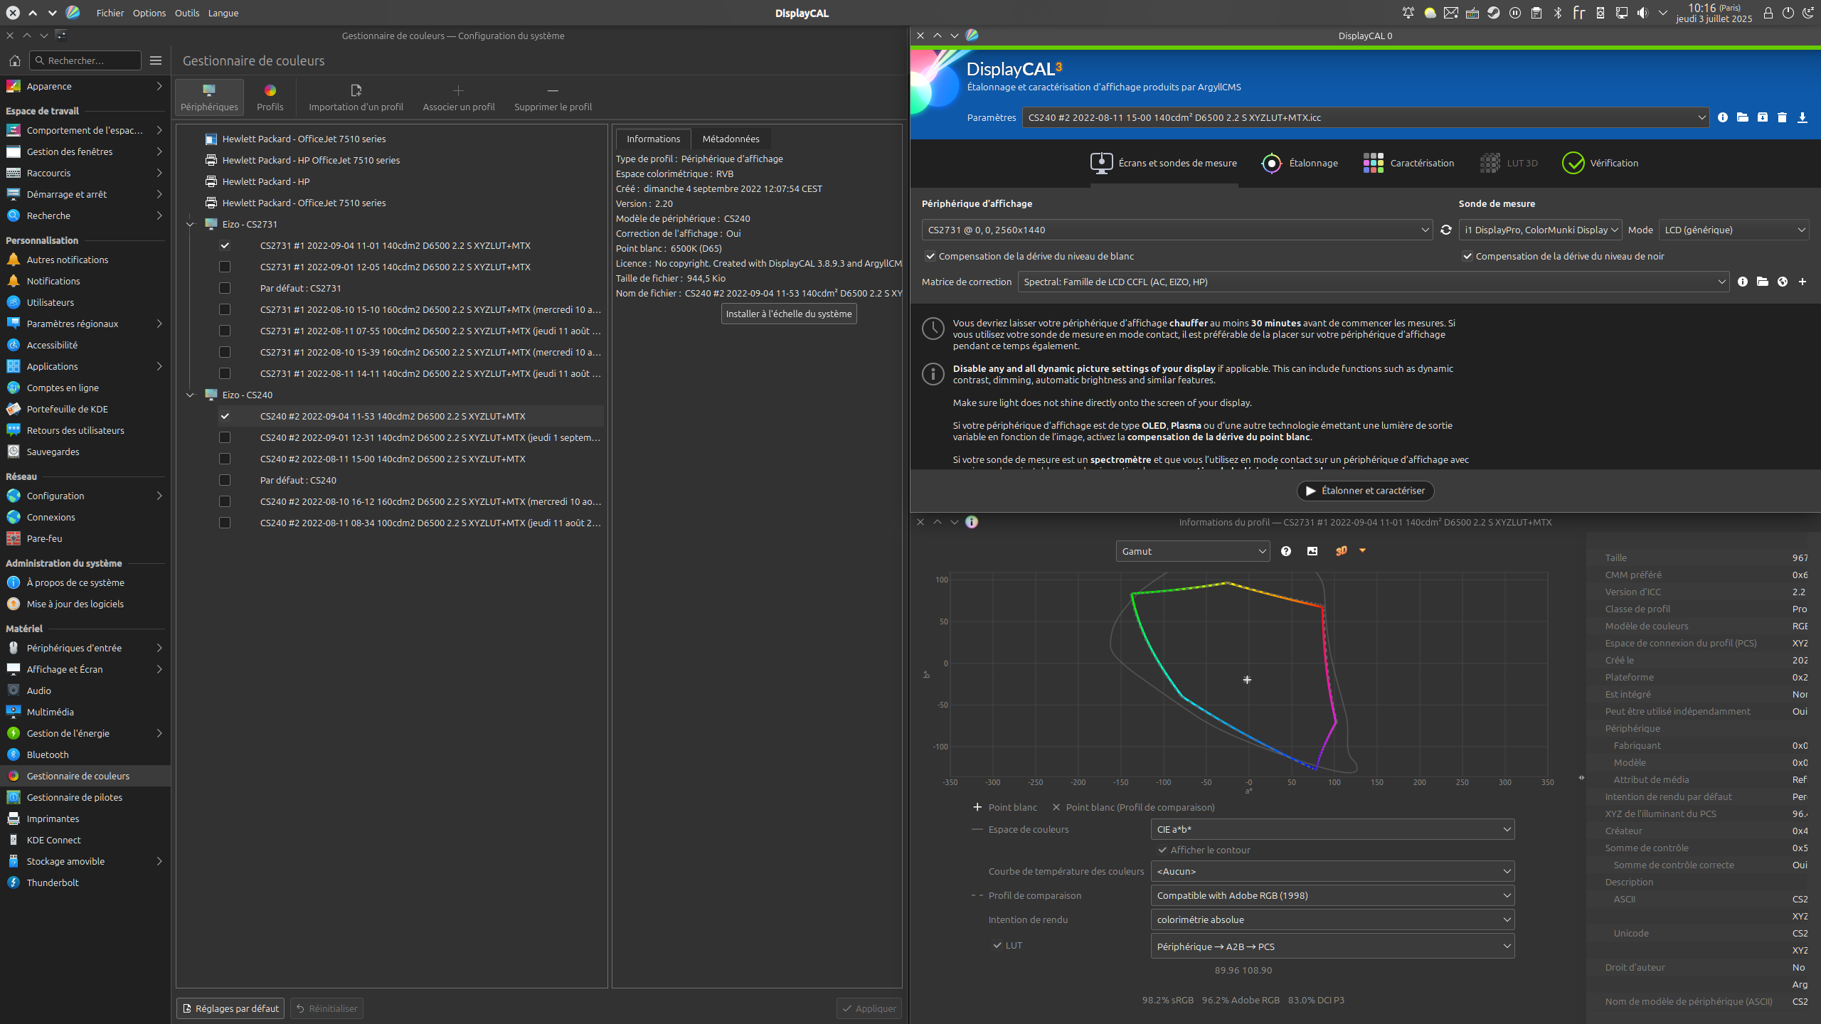Browse for correction matrix file folder icon
The width and height of the screenshot is (1821, 1024).
1762,282
